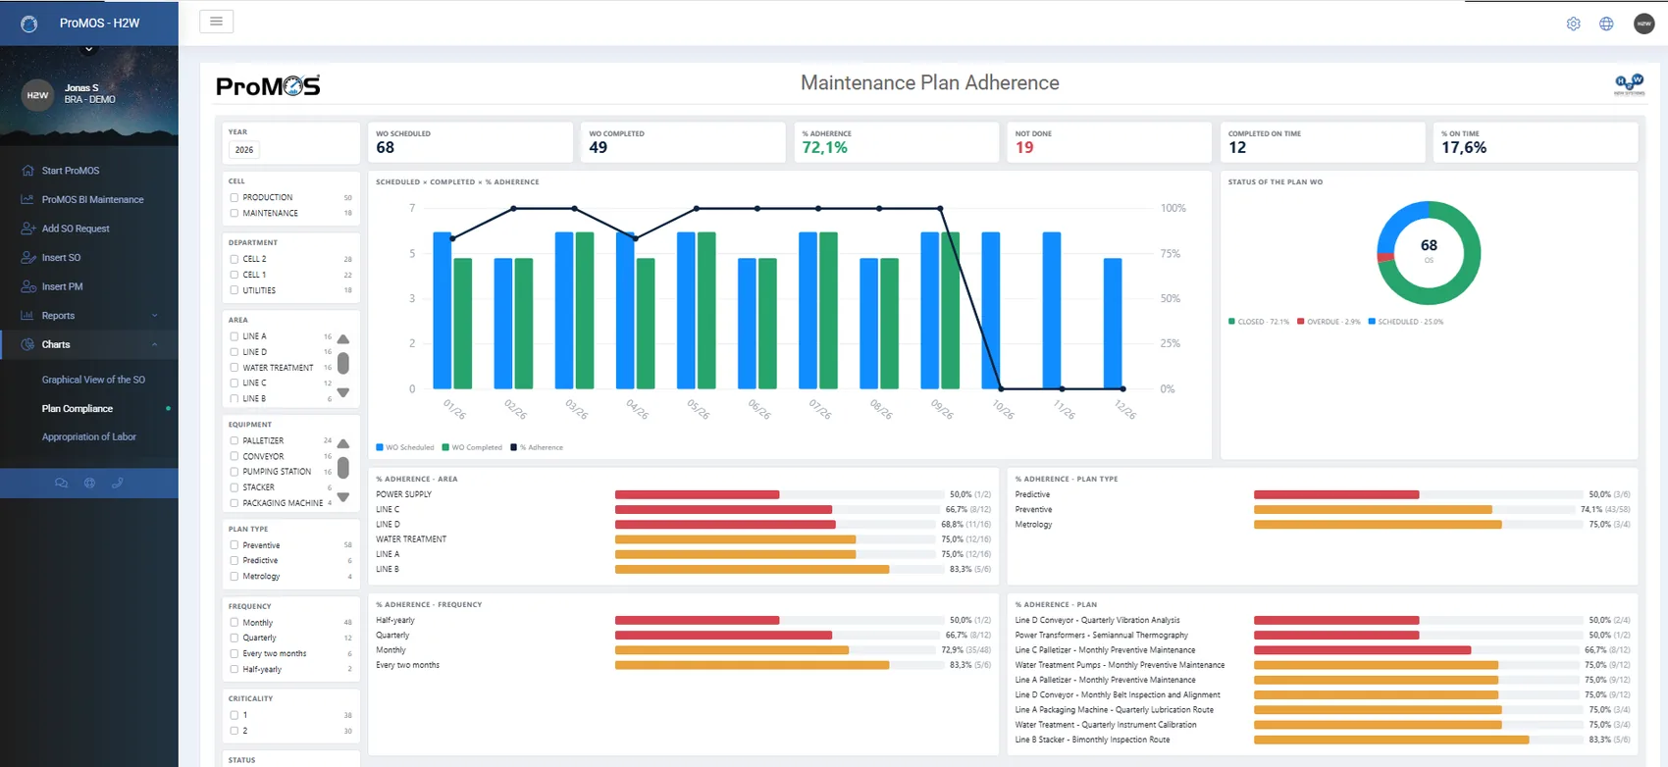Click the phone icon in the sidebar footer
The height and width of the screenshot is (767, 1668).
118,483
